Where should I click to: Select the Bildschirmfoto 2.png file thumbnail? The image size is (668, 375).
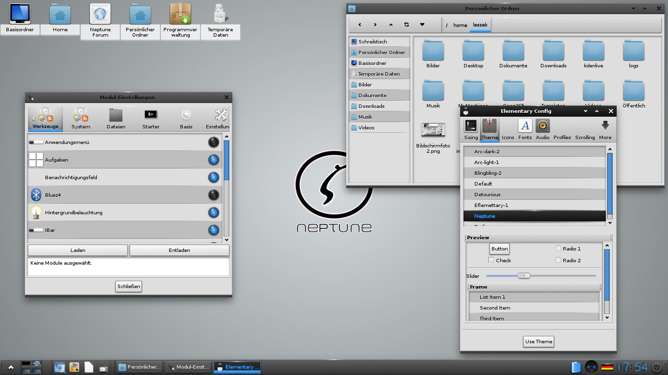[x=433, y=130]
